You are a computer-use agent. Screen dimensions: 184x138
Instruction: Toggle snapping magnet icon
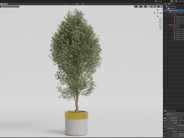77,4
